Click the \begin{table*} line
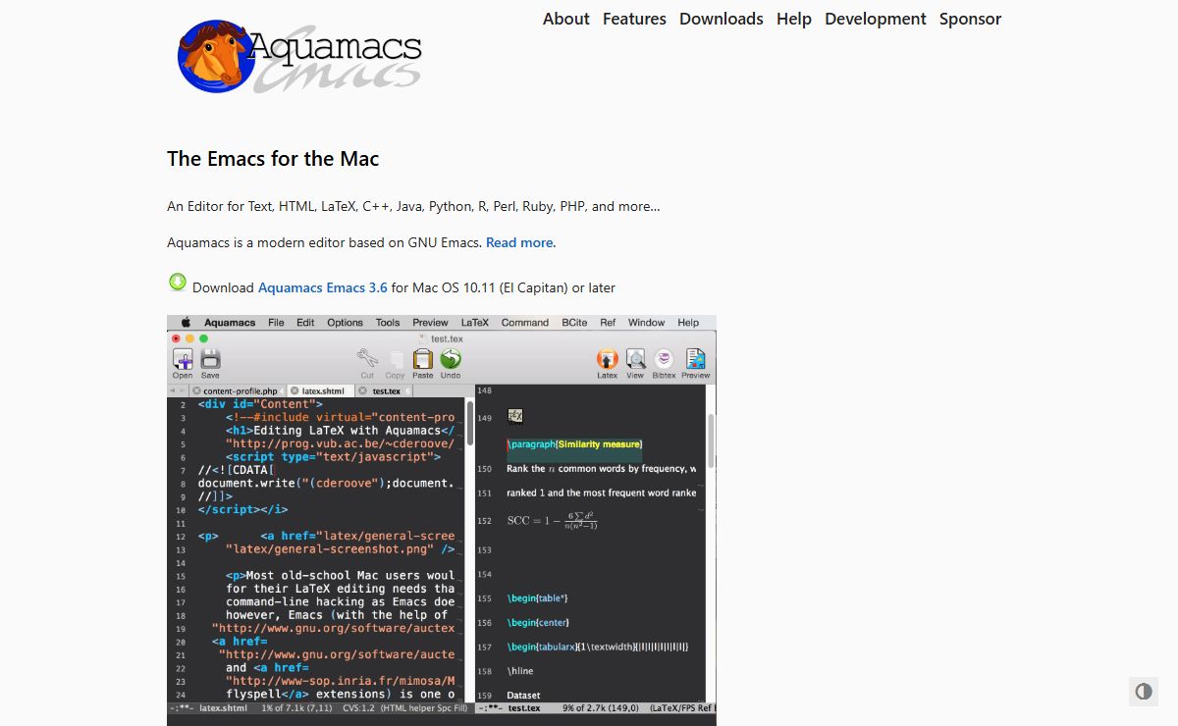Viewport: 1178px width, 726px height. click(538, 597)
